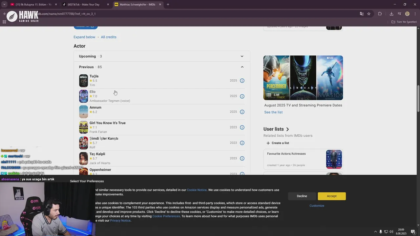Open info icon for Taş Kalpli
This screenshot has width=420, height=236.
[242, 158]
